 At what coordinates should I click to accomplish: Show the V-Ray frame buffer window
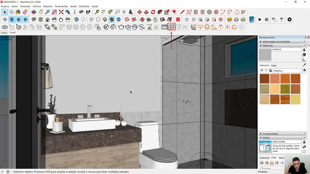(164, 27)
